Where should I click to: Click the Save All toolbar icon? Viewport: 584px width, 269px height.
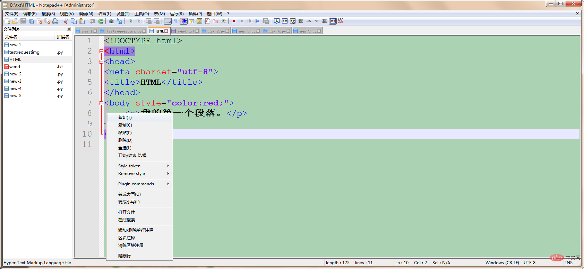tap(31, 21)
